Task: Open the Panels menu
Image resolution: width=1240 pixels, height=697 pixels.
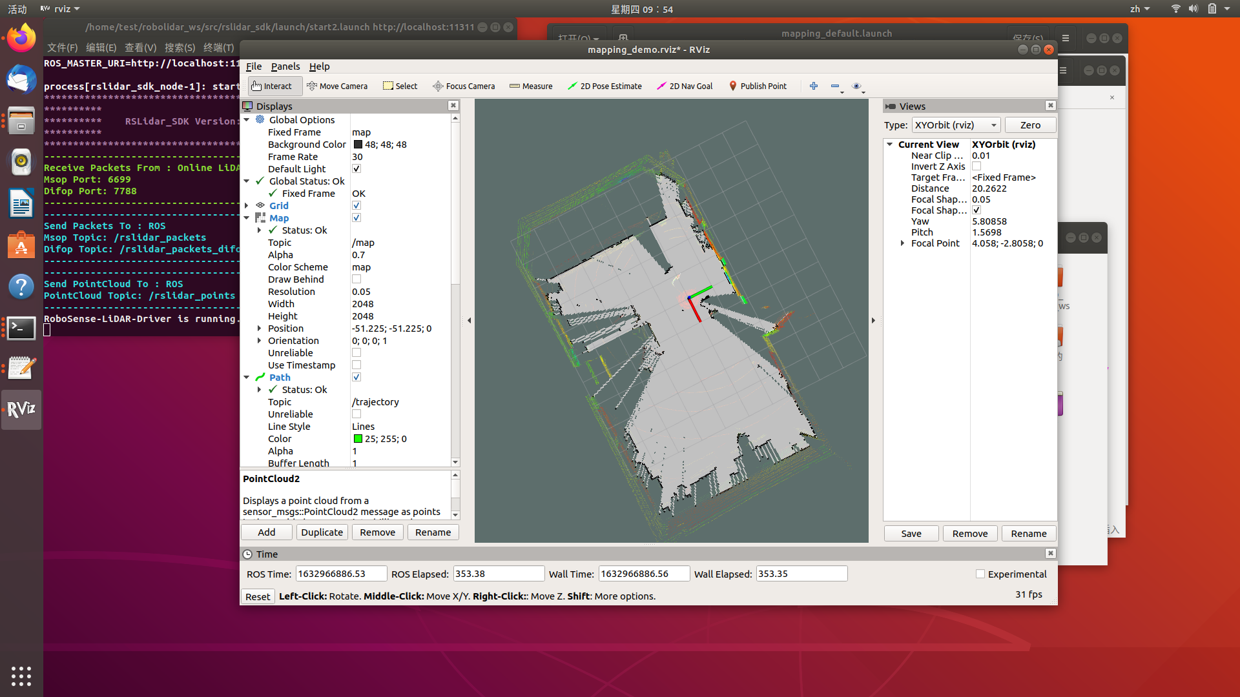Action: [x=285, y=66]
